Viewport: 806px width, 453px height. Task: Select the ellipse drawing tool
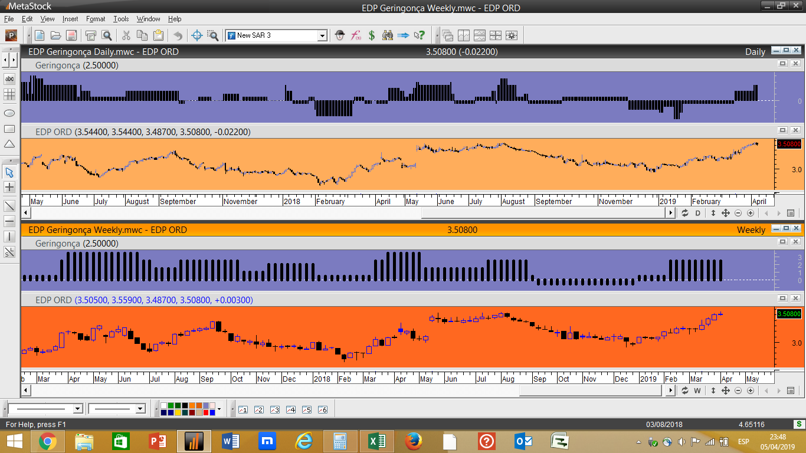9,113
